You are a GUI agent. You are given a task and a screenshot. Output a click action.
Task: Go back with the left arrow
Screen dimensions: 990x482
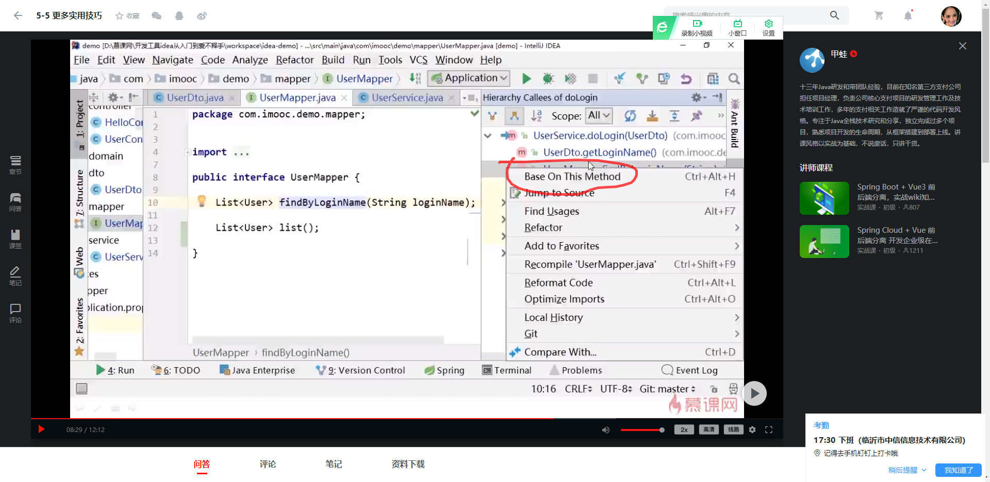[x=18, y=15]
